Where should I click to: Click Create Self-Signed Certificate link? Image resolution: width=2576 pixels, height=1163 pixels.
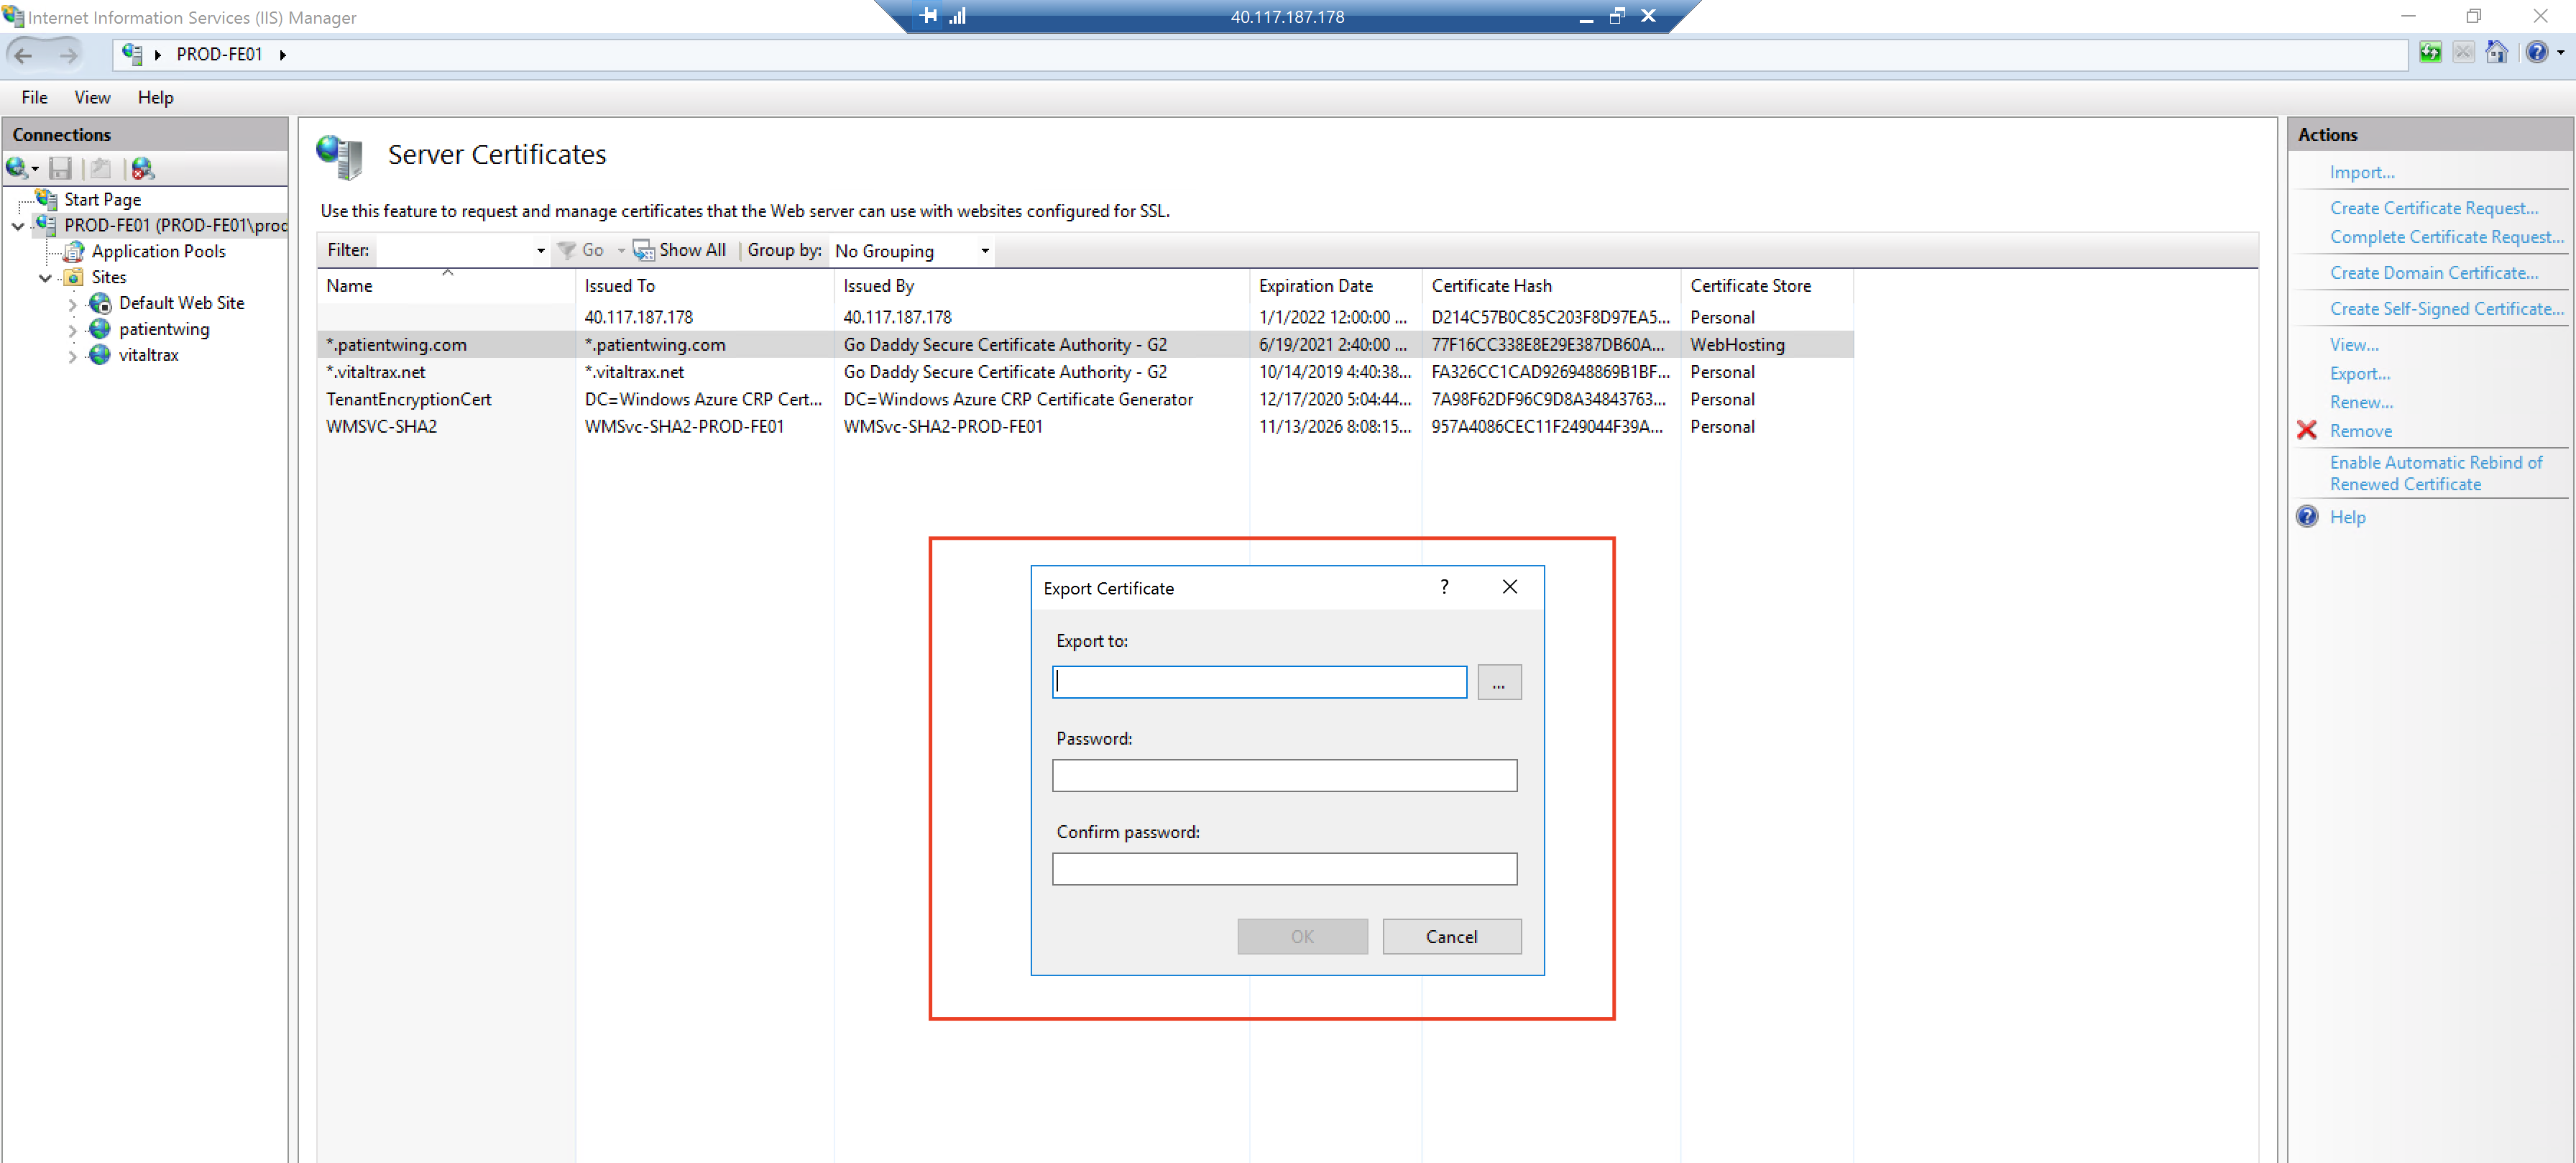point(2446,309)
